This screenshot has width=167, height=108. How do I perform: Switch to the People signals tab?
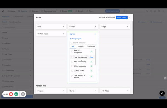81,47
